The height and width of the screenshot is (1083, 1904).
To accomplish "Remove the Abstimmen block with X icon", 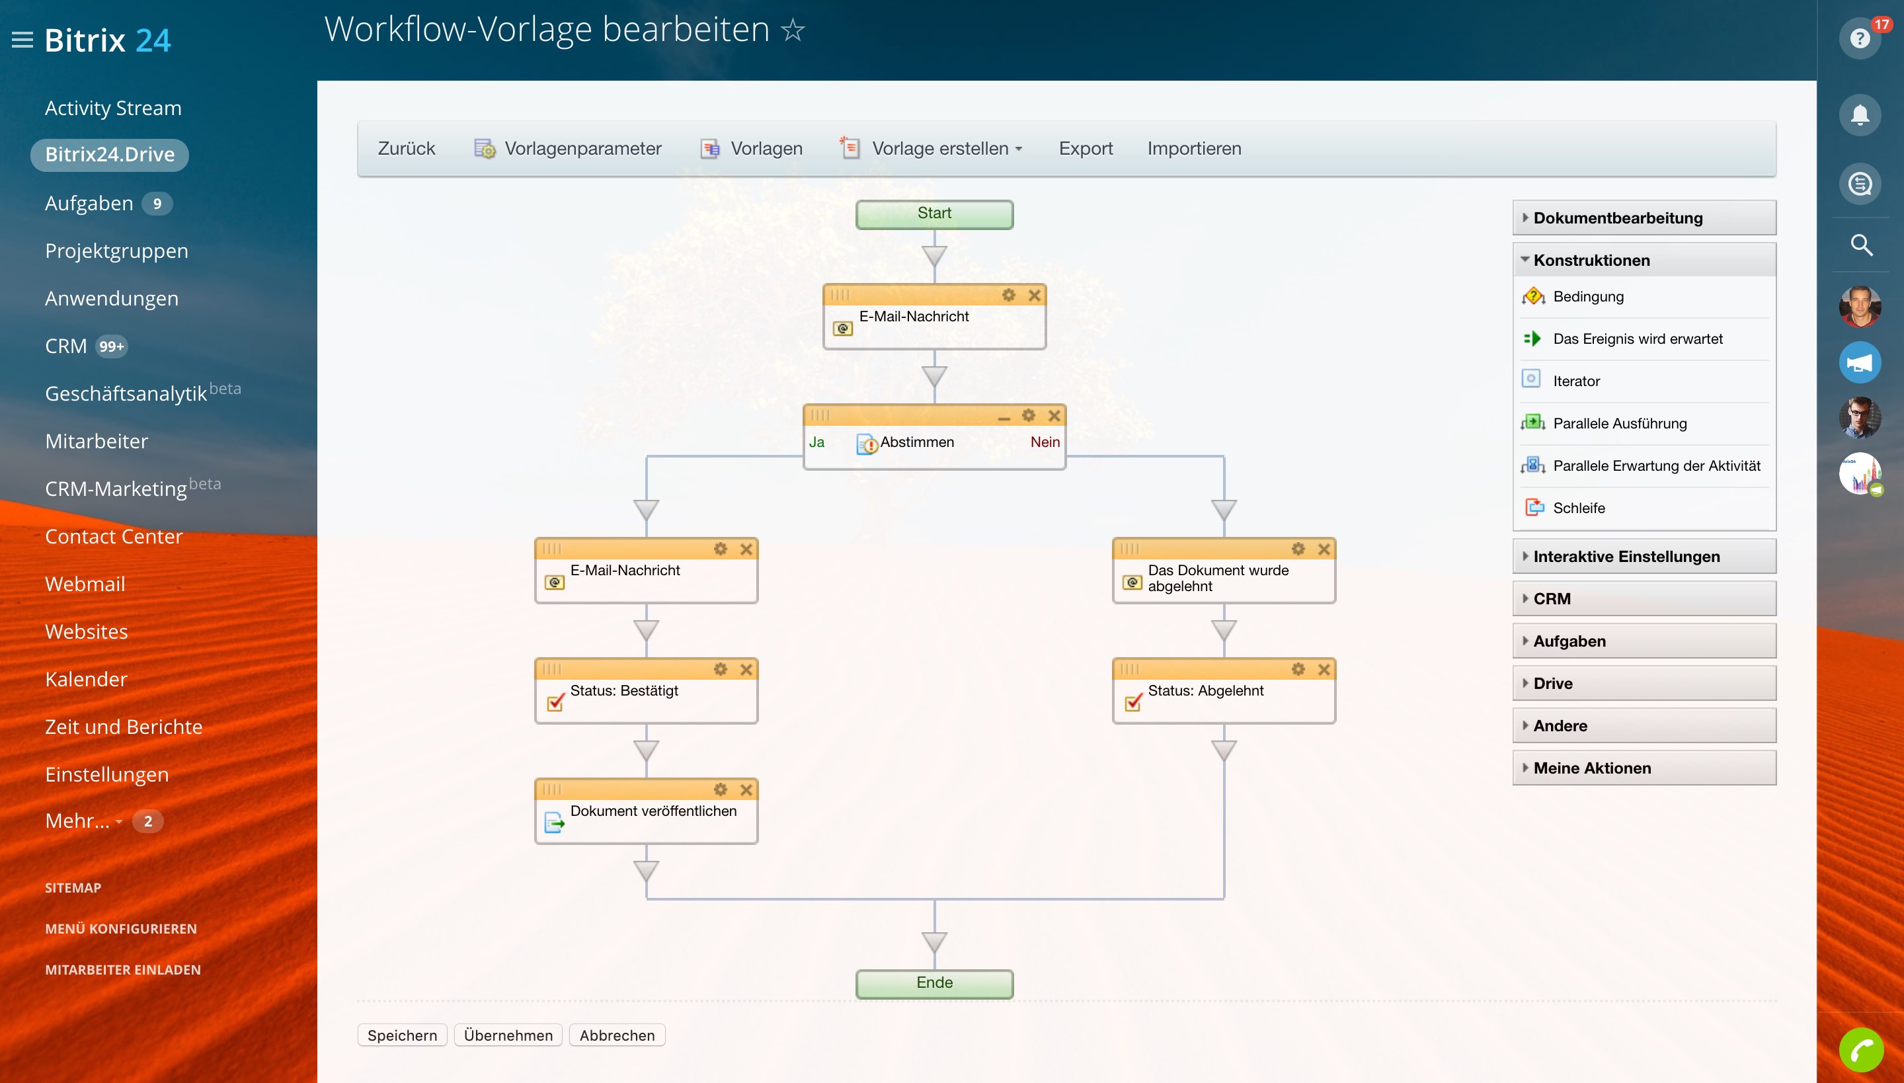I will point(1054,415).
